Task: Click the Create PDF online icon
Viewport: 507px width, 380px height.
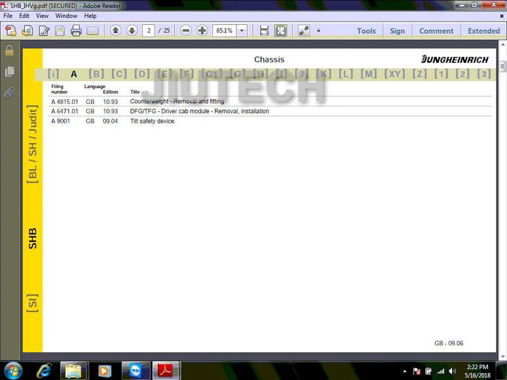Action: 11,30
